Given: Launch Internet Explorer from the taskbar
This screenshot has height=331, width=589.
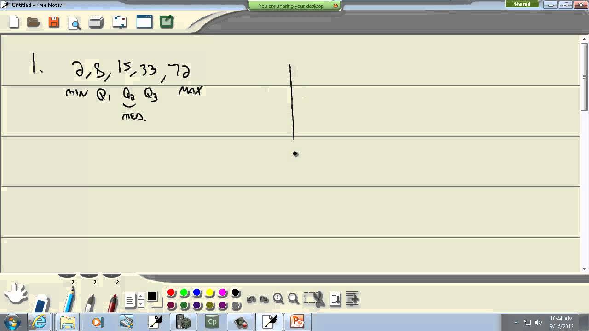Looking at the screenshot, I should (x=39, y=322).
